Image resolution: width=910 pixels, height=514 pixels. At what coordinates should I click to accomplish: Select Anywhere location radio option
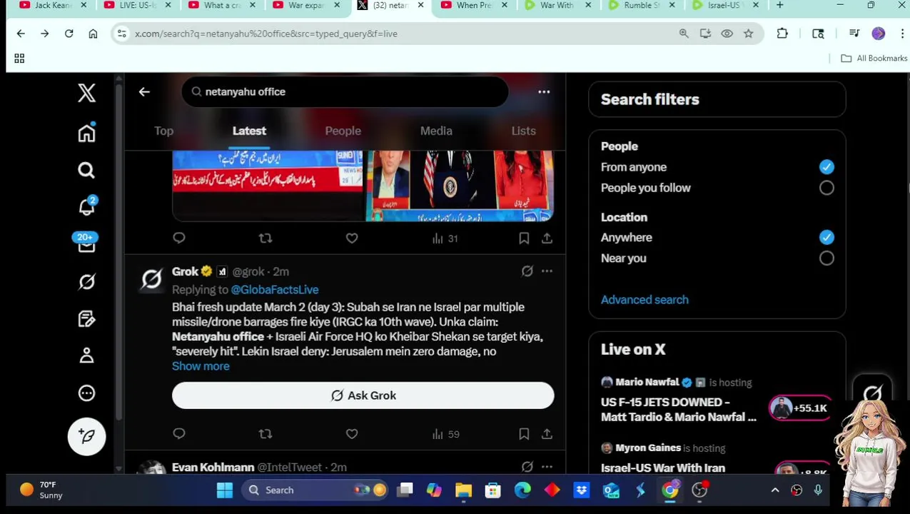point(826,237)
